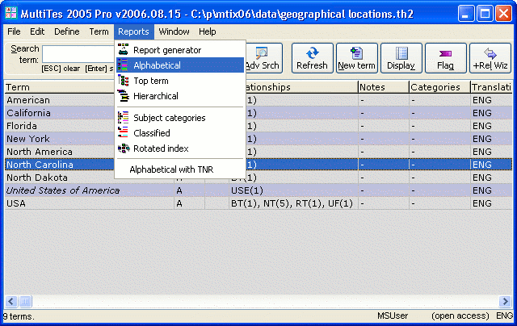Screen dimensions: 517x326
Task: Click the Display toolbar button
Action: (x=401, y=58)
